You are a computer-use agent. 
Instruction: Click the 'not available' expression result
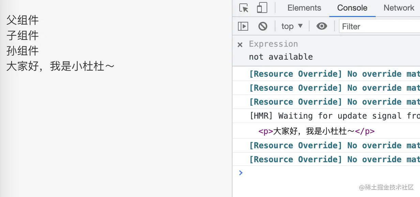[x=281, y=57]
